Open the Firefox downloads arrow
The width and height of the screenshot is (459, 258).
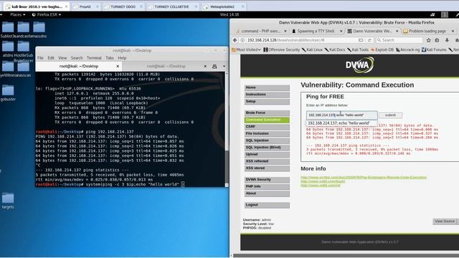pyautogui.click(x=447, y=40)
